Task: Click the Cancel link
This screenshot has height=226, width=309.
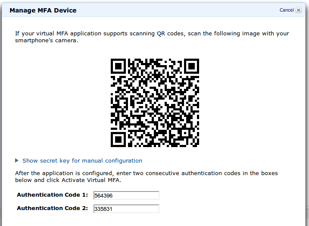Action: tap(287, 10)
